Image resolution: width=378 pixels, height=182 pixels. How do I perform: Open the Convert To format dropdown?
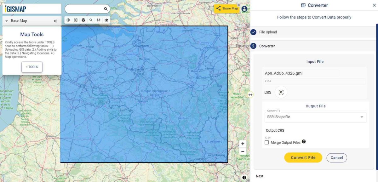coord(315,117)
